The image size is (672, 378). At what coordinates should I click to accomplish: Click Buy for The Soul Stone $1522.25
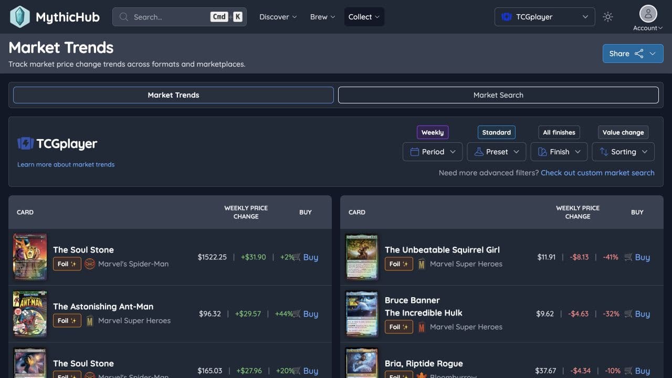point(306,257)
